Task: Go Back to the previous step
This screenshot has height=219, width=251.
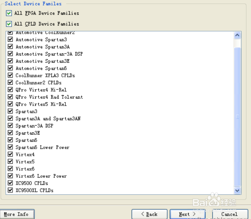Action: click(x=149, y=214)
